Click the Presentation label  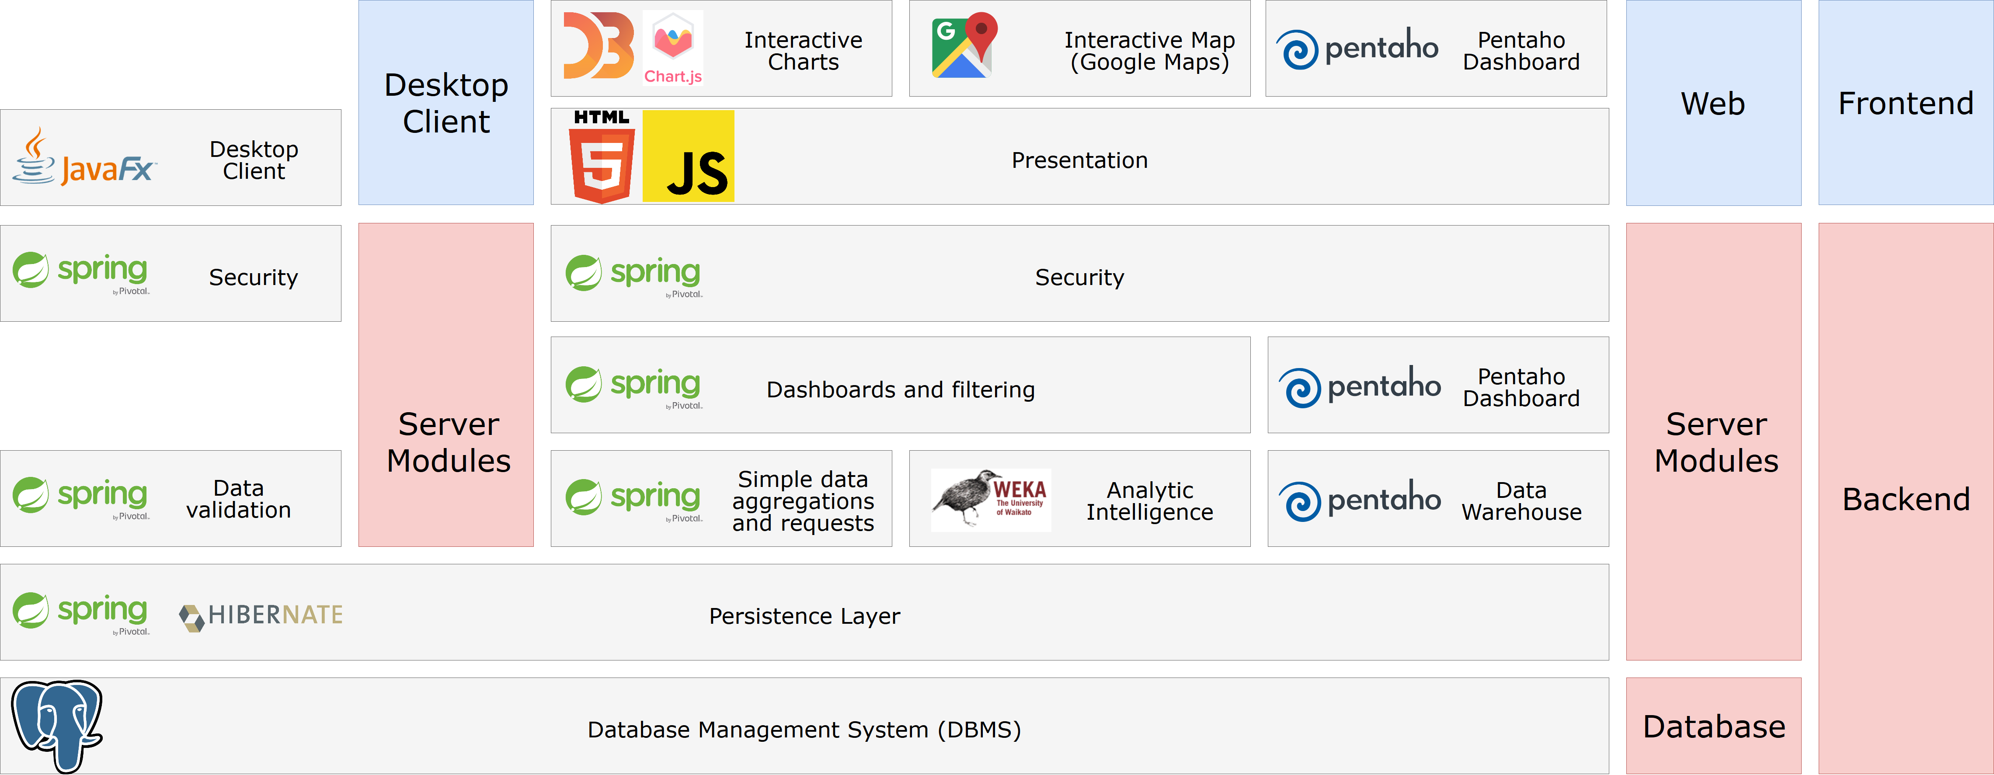click(1079, 160)
